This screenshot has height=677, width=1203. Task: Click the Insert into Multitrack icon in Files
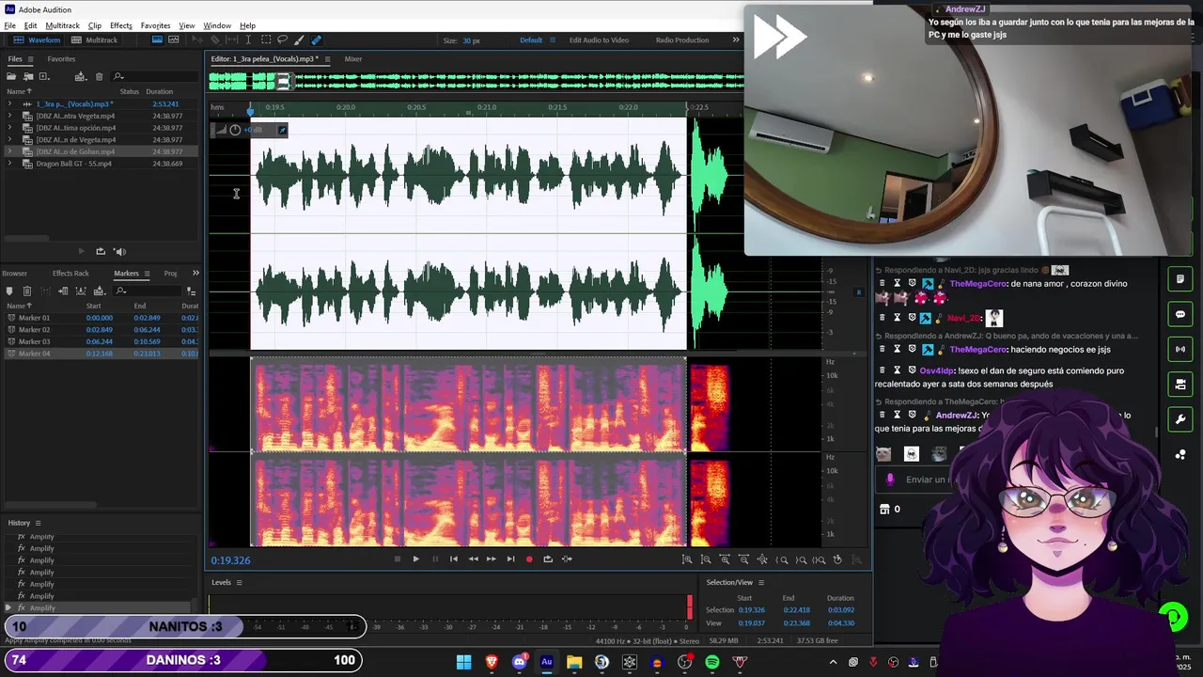[x=81, y=76]
